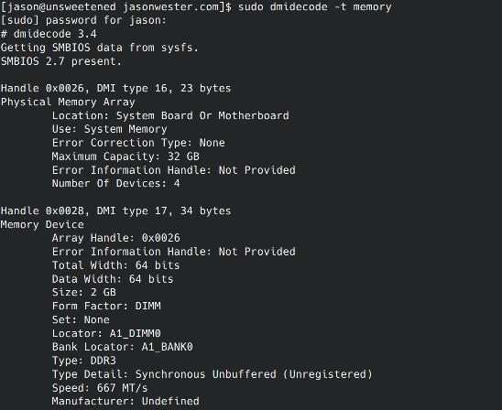
Task: Click the Handle 0x0028 header line
Action: [x=115, y=210]
